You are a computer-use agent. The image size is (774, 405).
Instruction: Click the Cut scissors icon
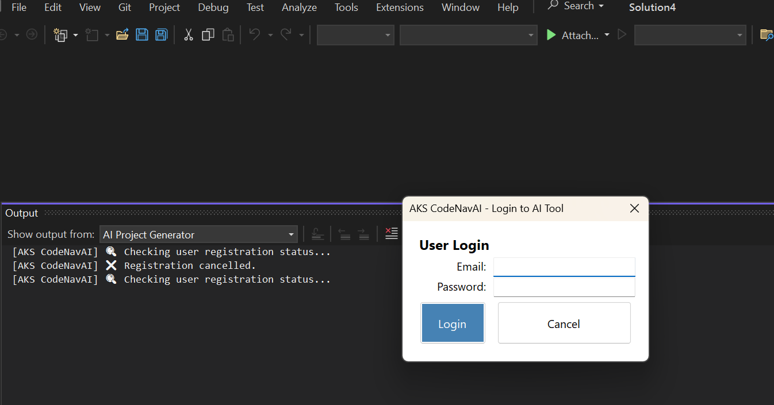[188, 35]
